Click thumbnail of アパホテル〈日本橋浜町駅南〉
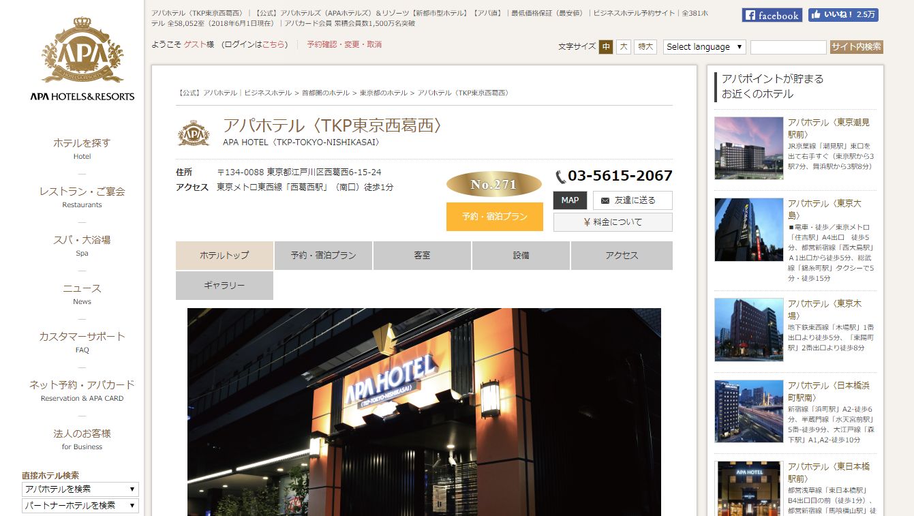This screenshot has height=516, width=914. pyautogui.click(x=749, y=411)
